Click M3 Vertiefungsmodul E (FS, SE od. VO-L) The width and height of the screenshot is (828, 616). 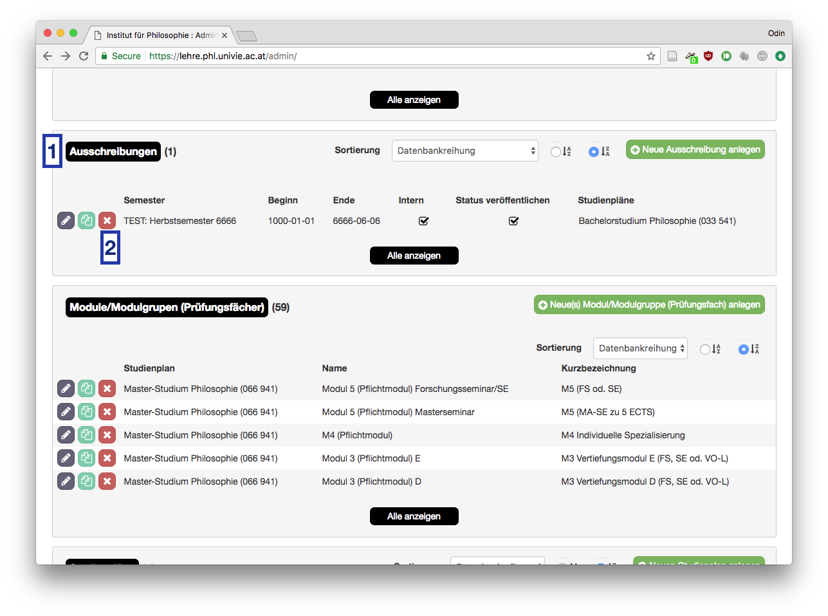point(645,458)
